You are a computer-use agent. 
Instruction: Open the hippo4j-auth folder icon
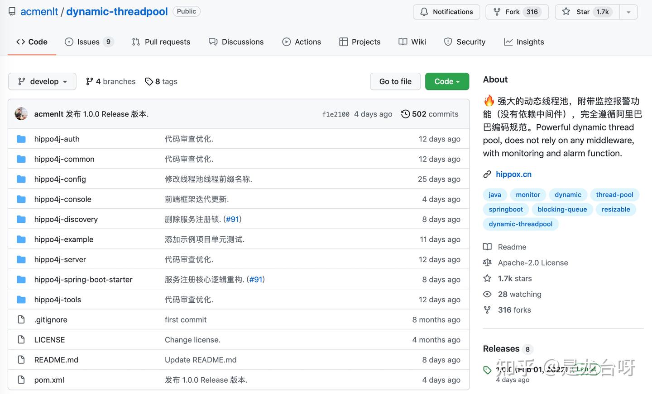21,139
